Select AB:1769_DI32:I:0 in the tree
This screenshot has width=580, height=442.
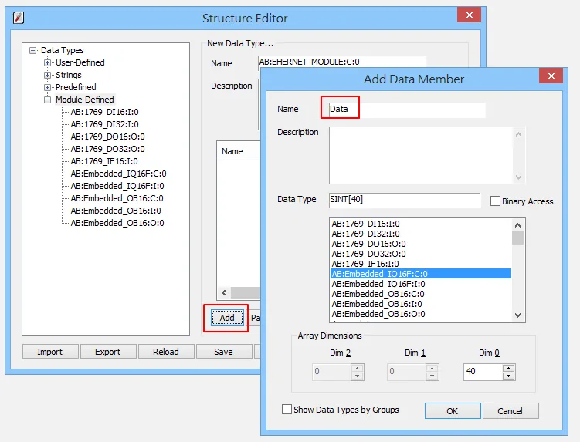105,124
